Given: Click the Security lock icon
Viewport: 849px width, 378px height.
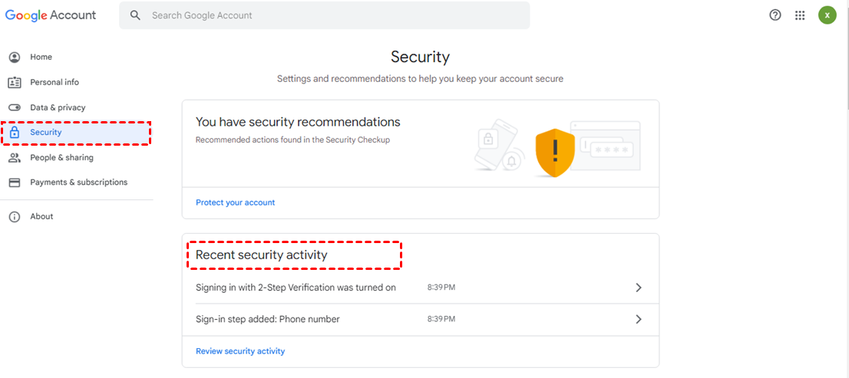Looking at the screenshot, I should (14, 133).
